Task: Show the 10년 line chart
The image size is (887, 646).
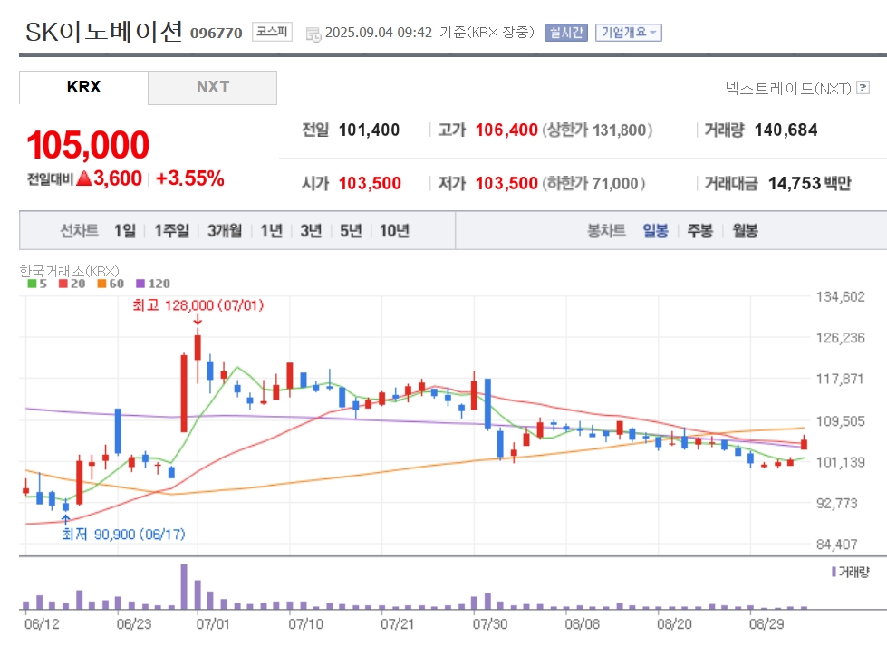Action: 394,231
